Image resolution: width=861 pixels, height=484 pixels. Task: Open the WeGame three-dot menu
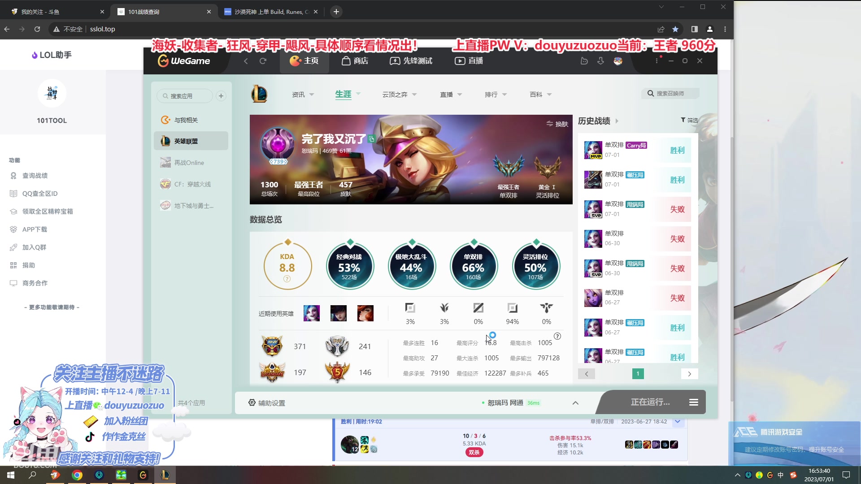click(657, 61)
